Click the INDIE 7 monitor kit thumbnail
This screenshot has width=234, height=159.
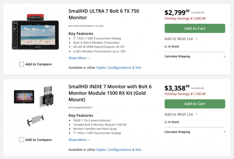click(24, 97)
